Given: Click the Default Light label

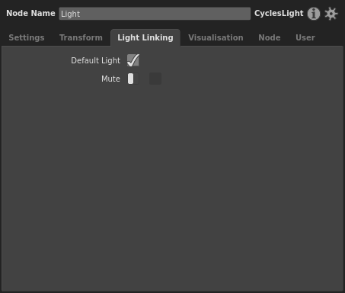Looking at the screenshot, I should 95,60.
